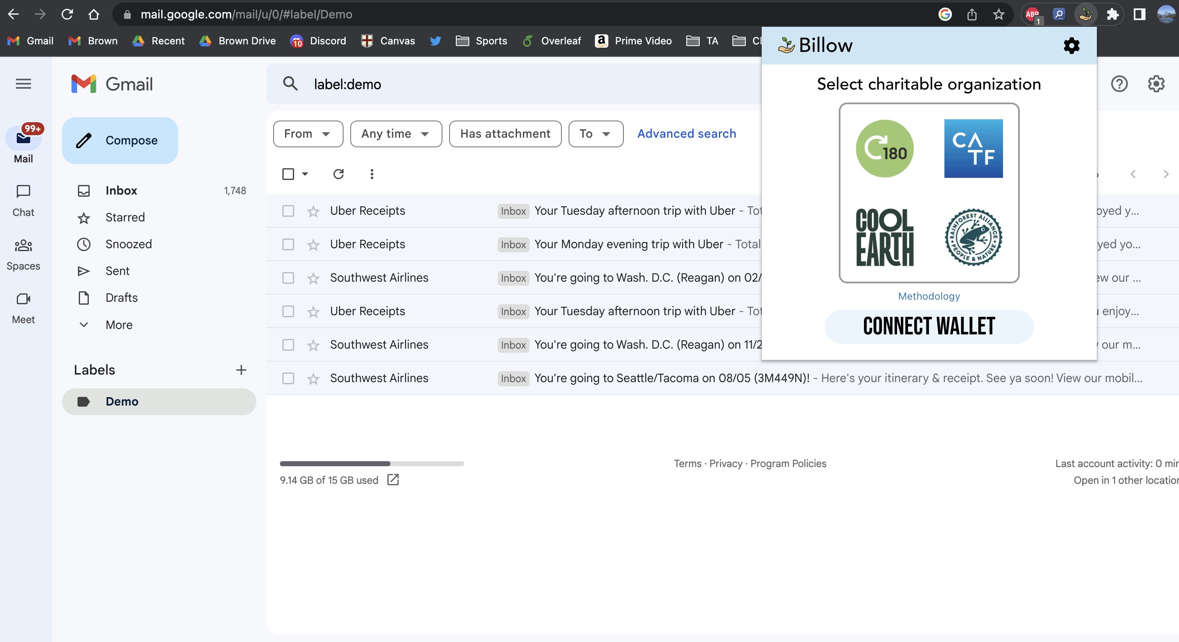
Task: Select the Carbon180 charity logo
Action: [x=884, y=149]
